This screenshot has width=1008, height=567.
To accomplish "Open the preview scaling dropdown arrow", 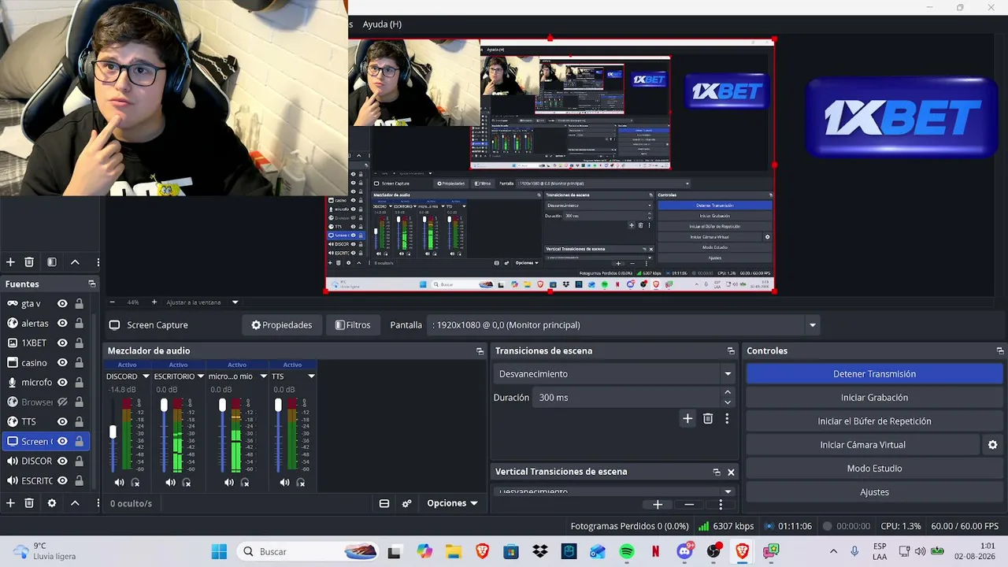I will pyautogui.click(x=235, y=302).
